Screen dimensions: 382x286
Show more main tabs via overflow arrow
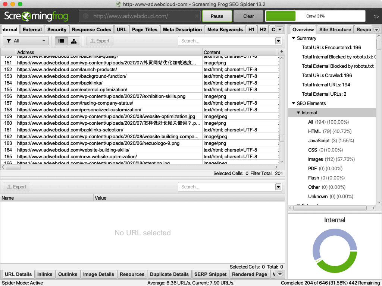pyautogui.click(x=280, y=29)
